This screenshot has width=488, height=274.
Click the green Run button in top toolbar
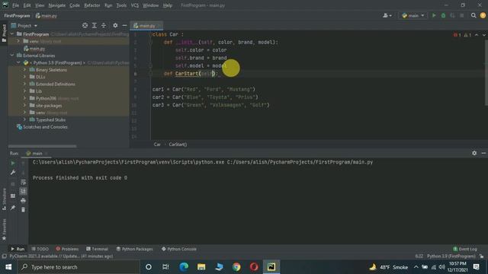[434, 15]
